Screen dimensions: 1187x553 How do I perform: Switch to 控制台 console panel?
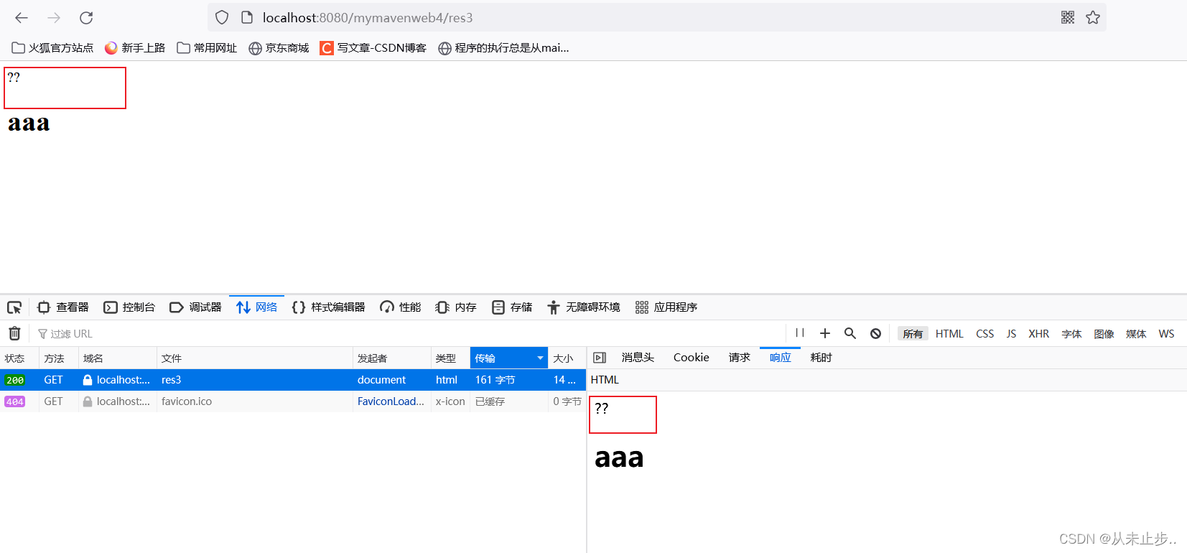[129, 307]
